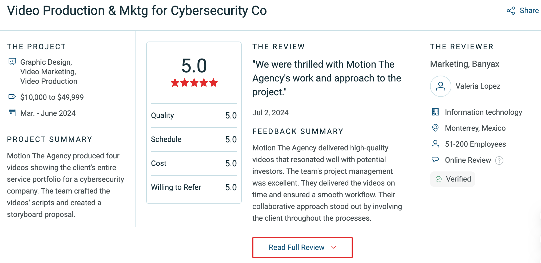Click the five red rating stars
541x263 pixels.
coord(194,83)
